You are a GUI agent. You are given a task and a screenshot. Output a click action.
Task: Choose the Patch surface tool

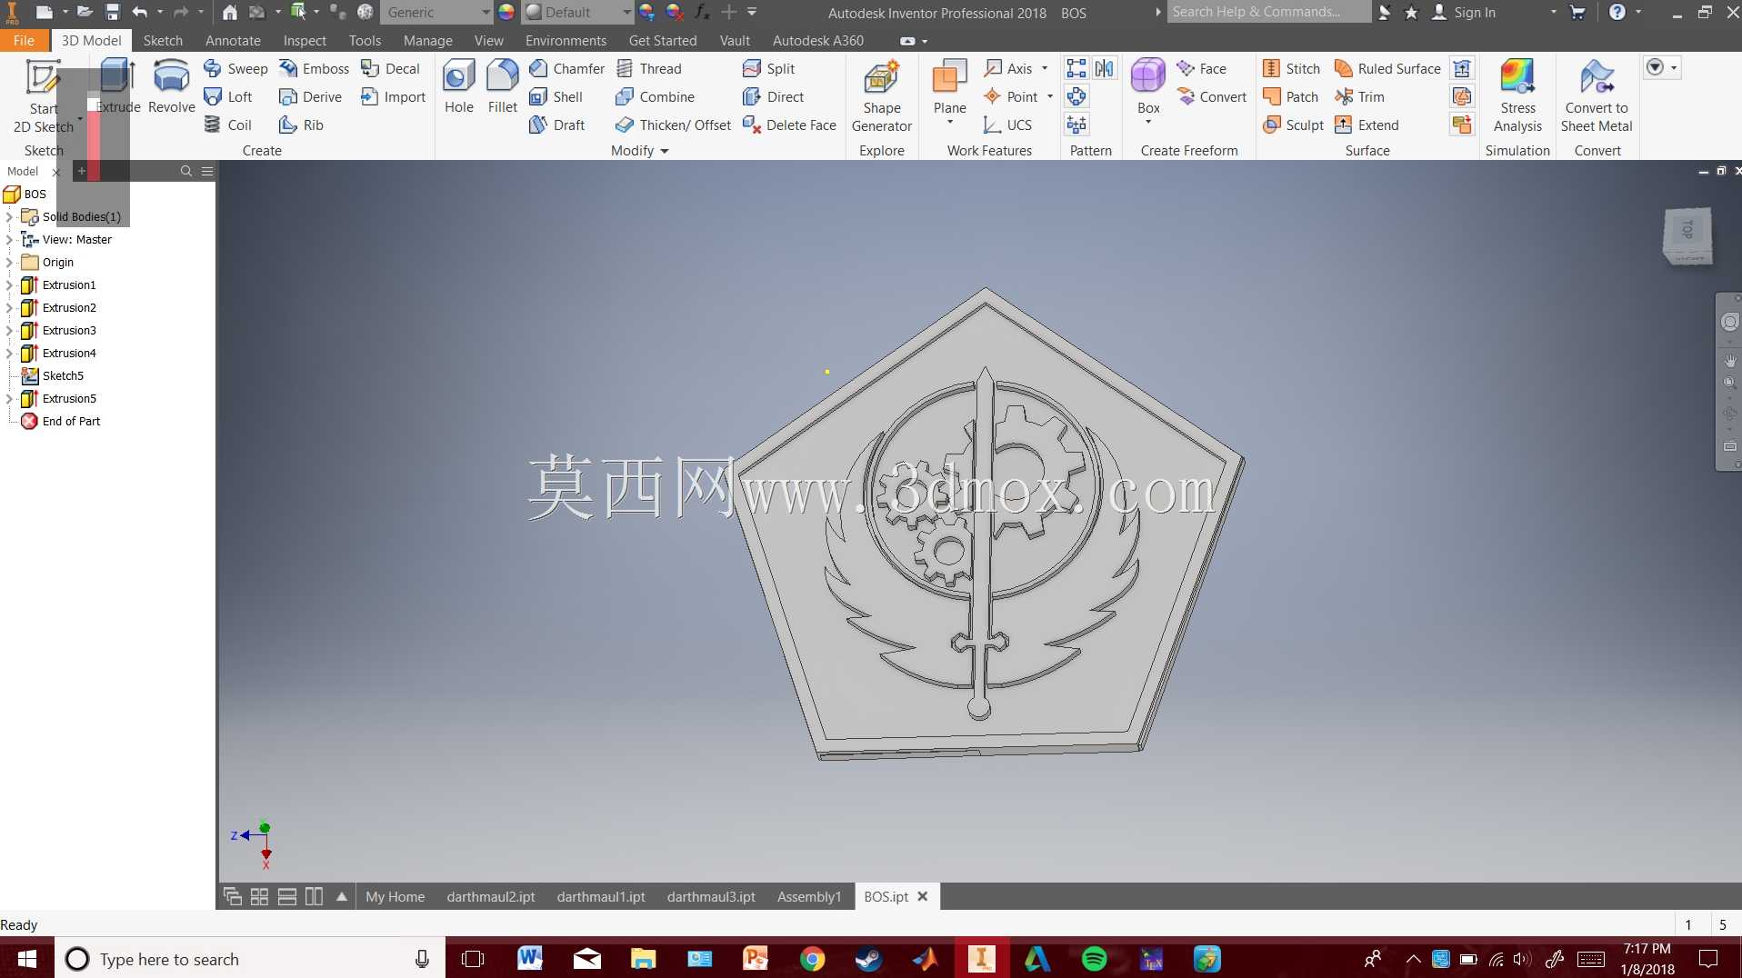pos(1290,96)
